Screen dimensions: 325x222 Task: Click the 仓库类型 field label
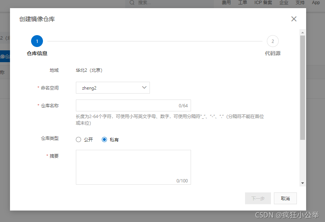click(x=50, y=138)
